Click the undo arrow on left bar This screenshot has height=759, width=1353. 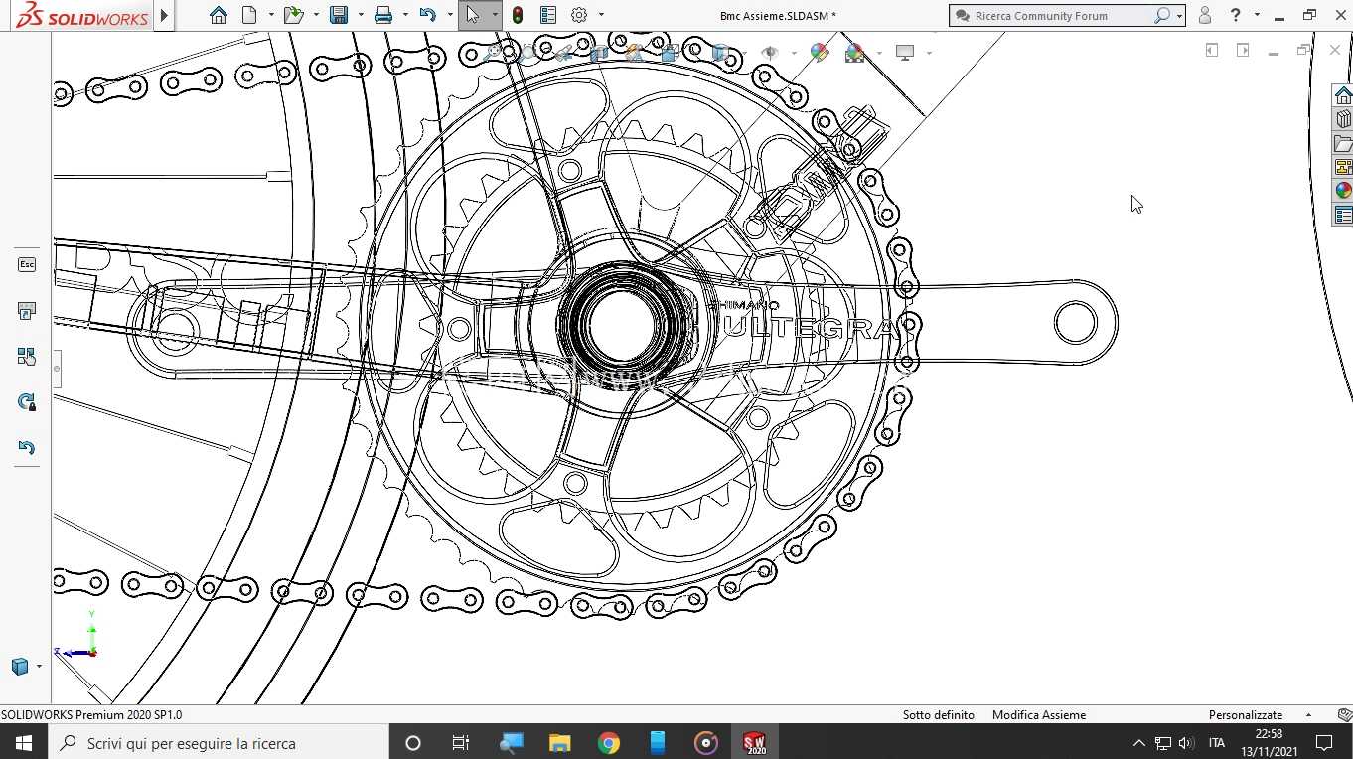pyautogui.click(x=27, y=447)
